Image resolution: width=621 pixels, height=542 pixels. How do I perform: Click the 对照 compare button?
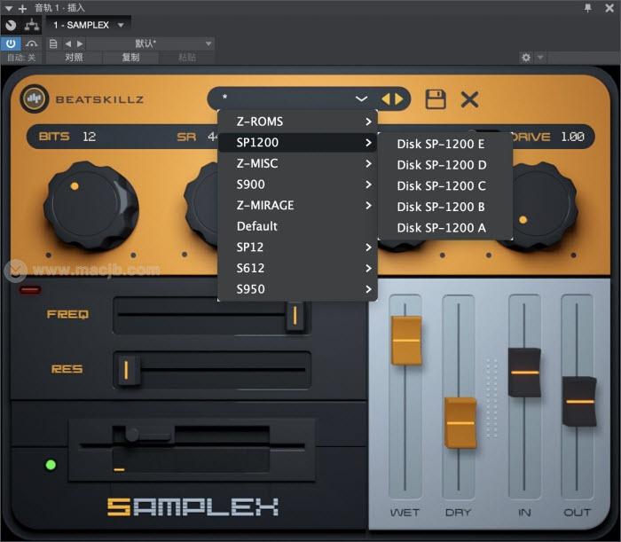pos(74,58)
